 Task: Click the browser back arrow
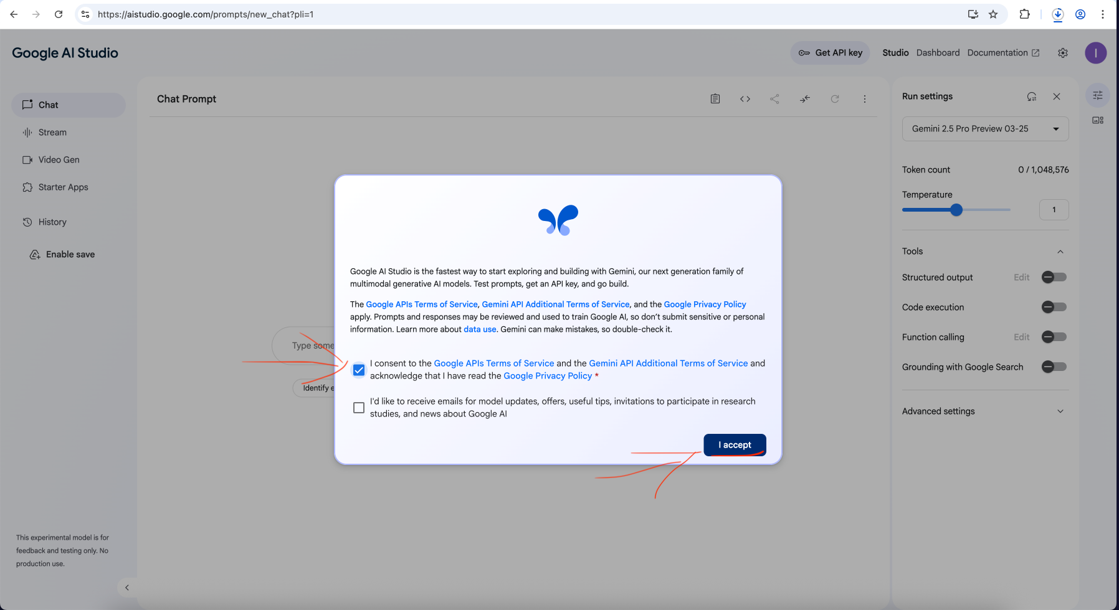[x=14, y=14]
